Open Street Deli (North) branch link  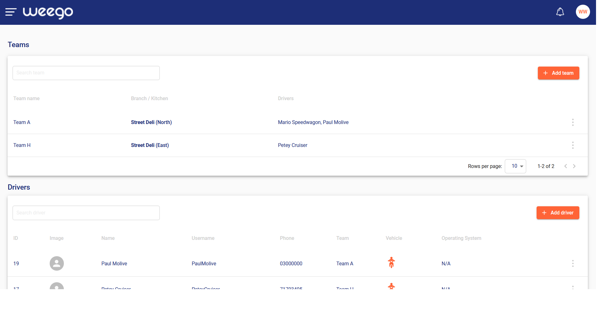(151, 122)
